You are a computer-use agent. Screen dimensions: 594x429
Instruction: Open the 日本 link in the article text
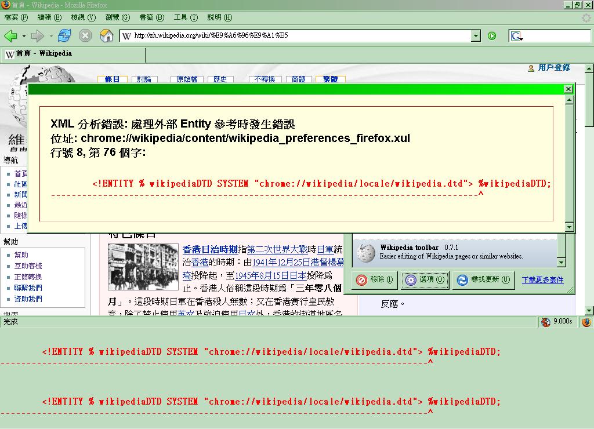pyautogui.click(x=298, y=275)
